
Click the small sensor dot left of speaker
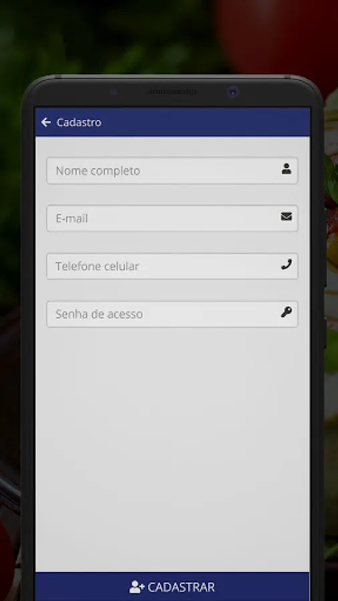(x=114, y=92)
